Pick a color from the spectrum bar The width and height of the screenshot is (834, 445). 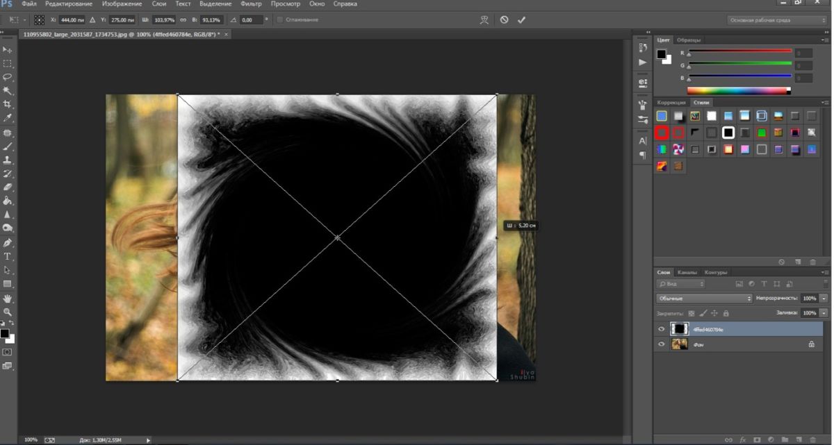point(737,89)
